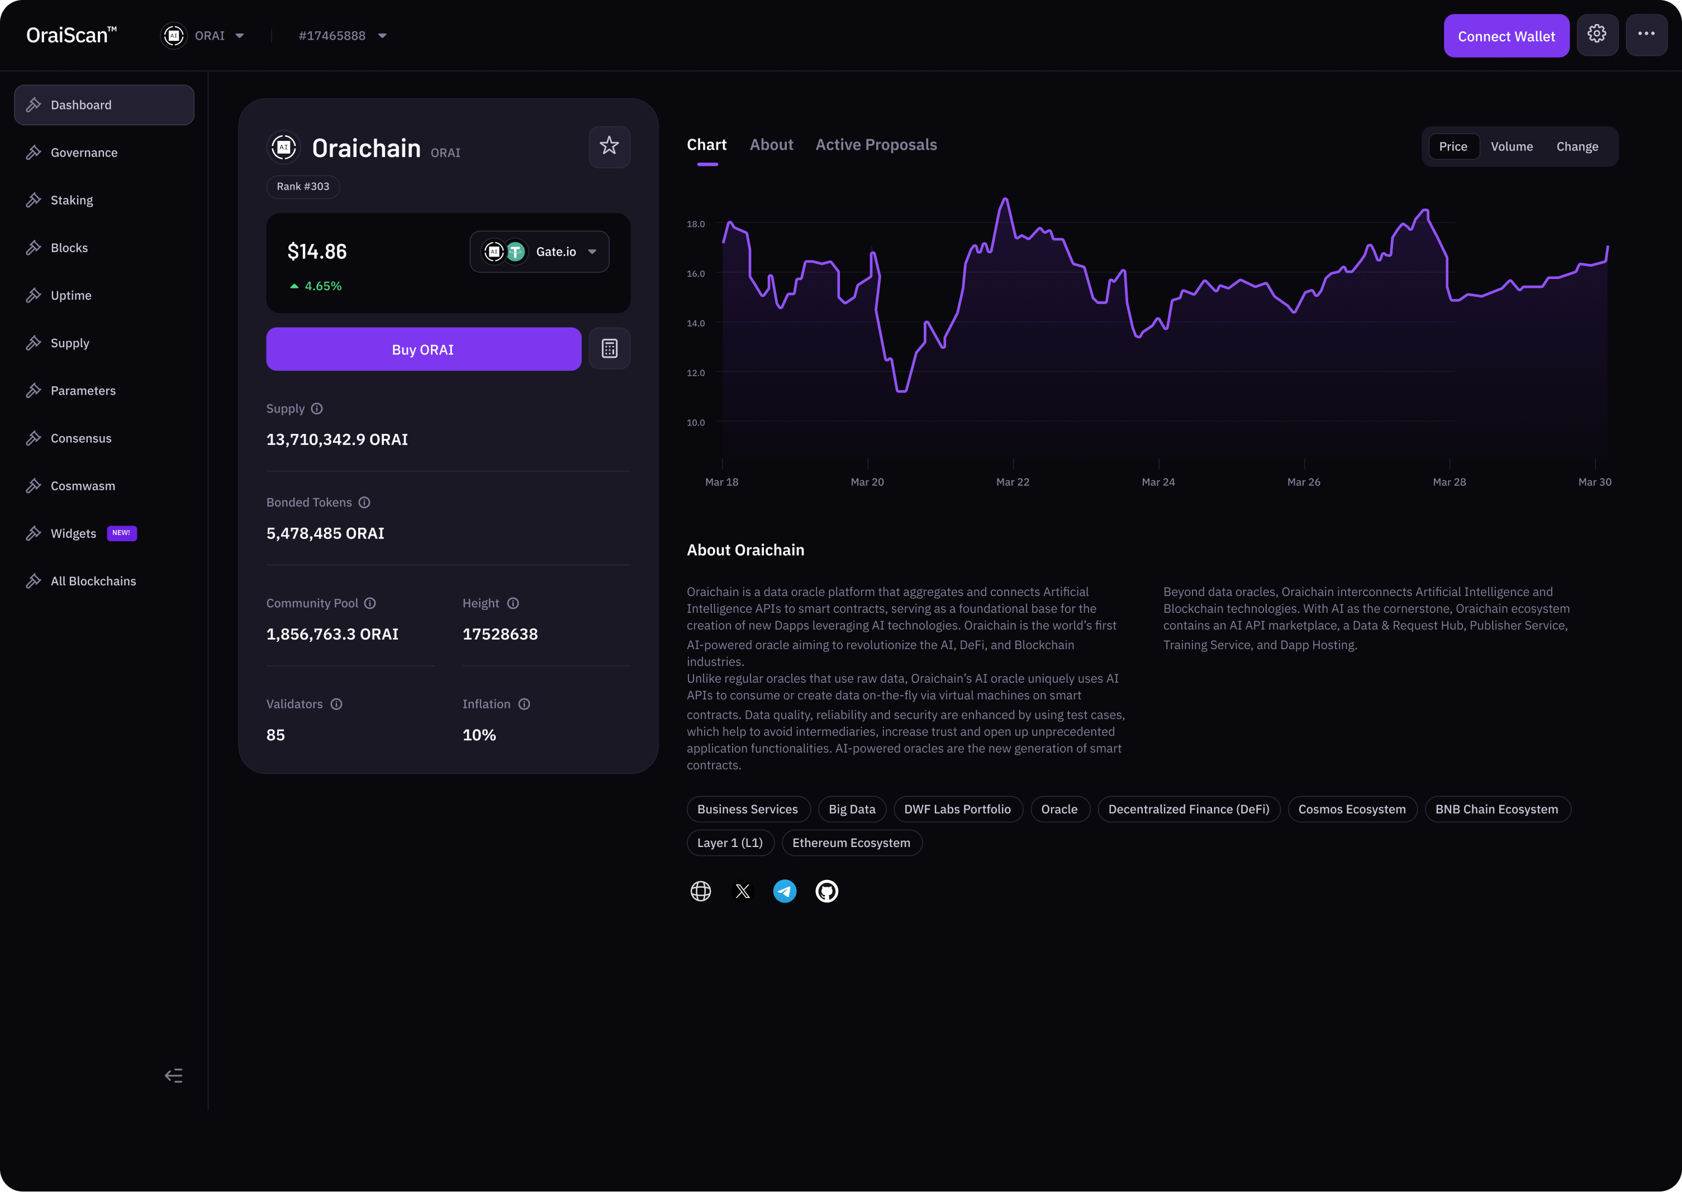Screen dimensions: 1682x1192
Task: Click the green price-up triangle icon
Action: [x=294, y=286]
